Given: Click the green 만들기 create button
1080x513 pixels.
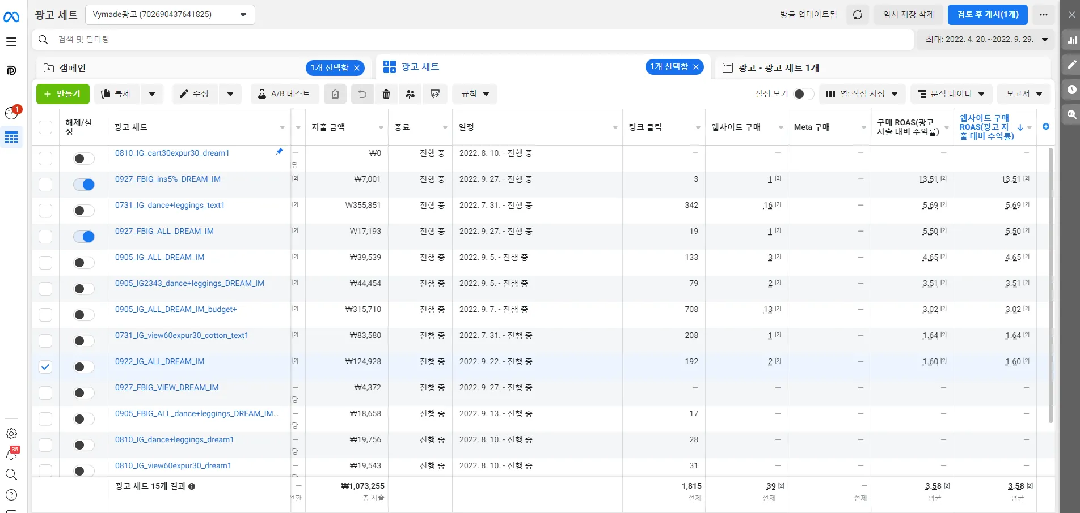Looking at the screenshot, I should 62,94.
